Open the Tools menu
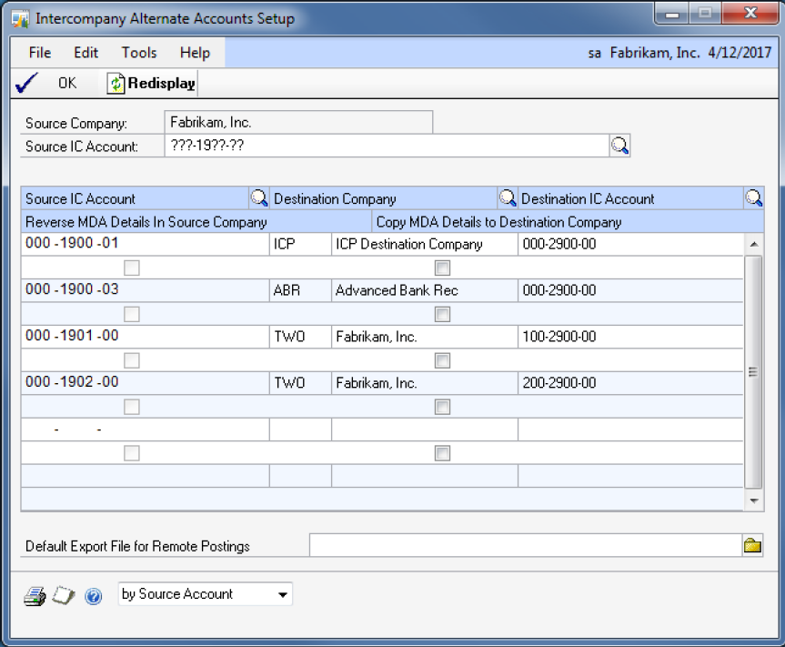This screenshot has height=647, width=785. click(x=139, y=53)
